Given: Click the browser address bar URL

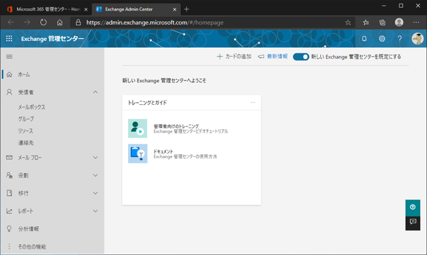Looking at the screenshot, I should point(154,23).
